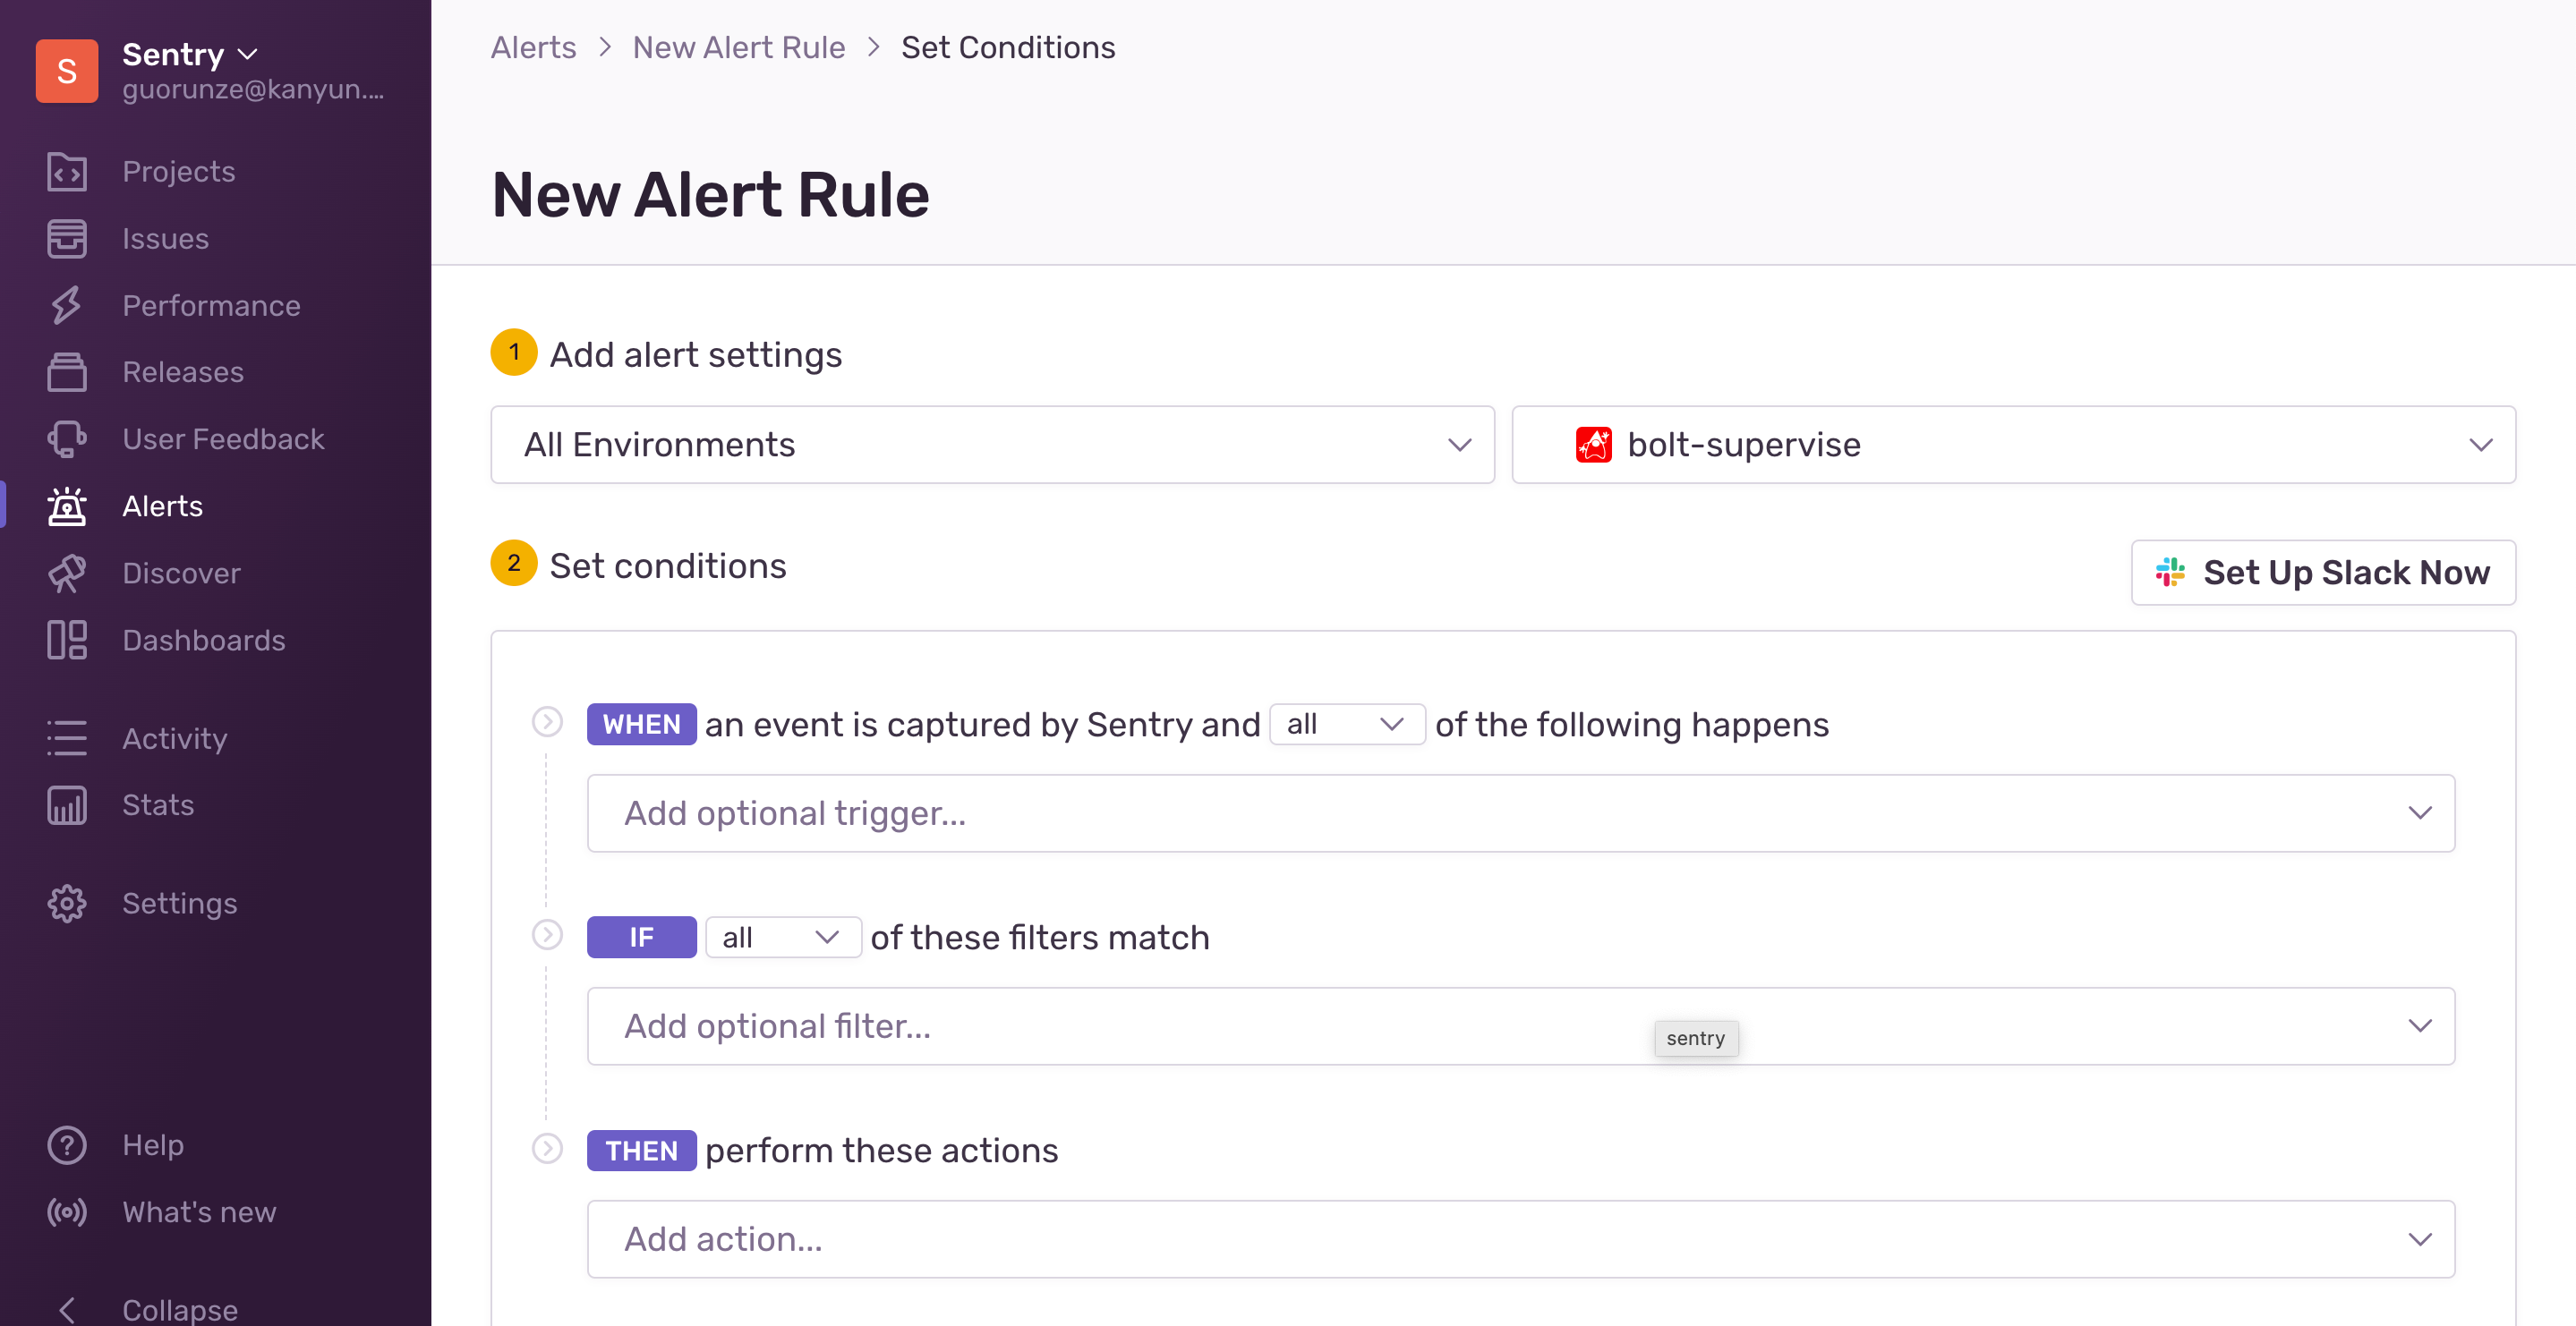Screen dimensions: 2576x1326
Task: Click the Dashboards grid icon
Action: (67, 640)
